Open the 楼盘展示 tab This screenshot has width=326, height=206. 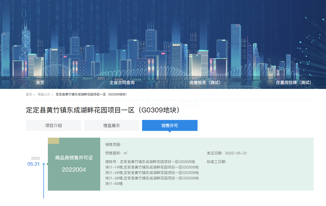[x=111, y=125]
